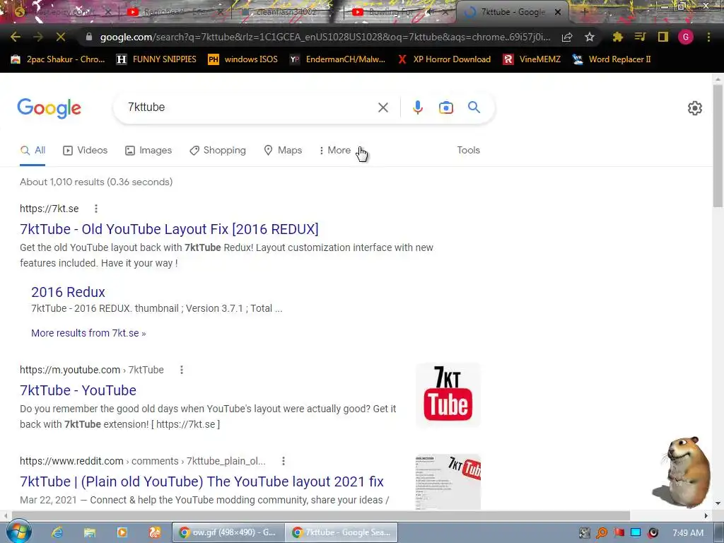Image resolution: width=724 pixels, height=543 pixels.
Task: Open the EndermanCH/Malw... bookmark
Action: [338, 59]
